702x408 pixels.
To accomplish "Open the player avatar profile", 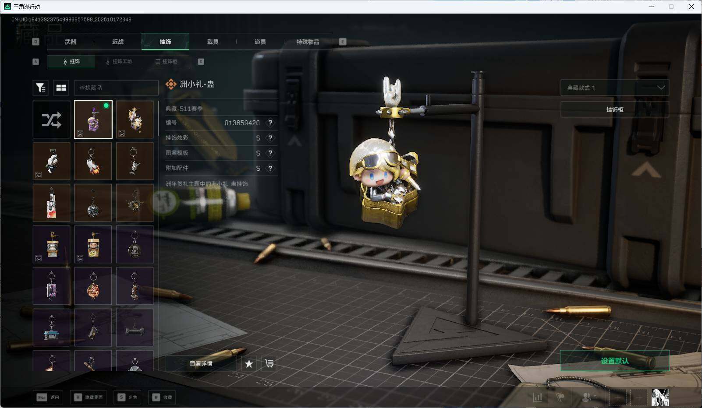I will [x=660, y=397].
